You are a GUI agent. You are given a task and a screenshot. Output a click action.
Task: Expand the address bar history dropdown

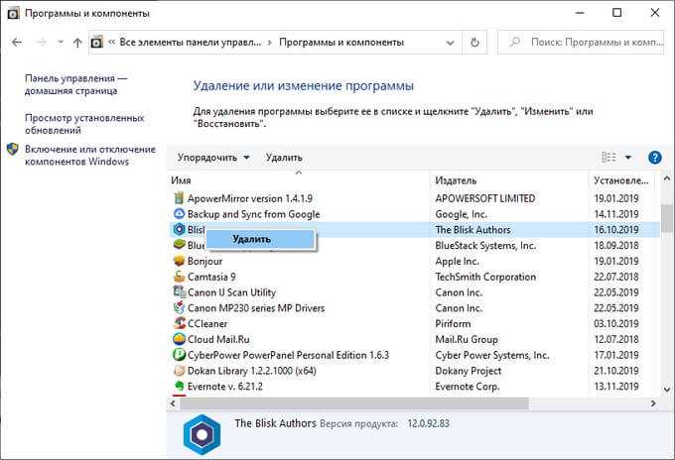point(450,43)
